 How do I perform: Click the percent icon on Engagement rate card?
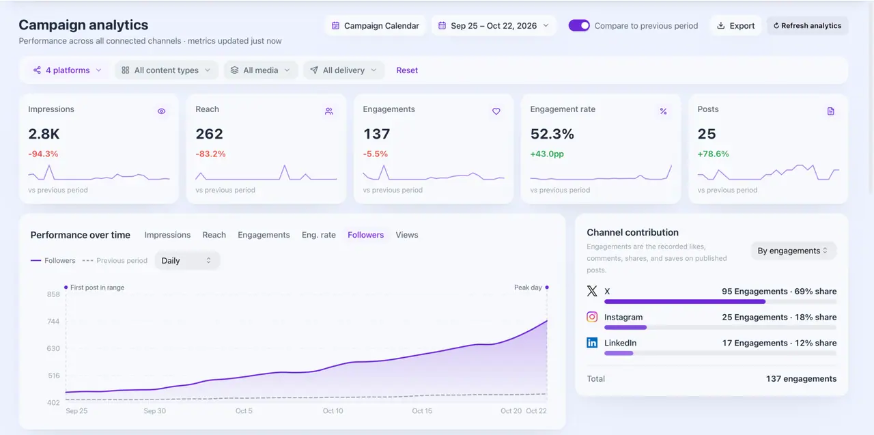tap(663, 111)
